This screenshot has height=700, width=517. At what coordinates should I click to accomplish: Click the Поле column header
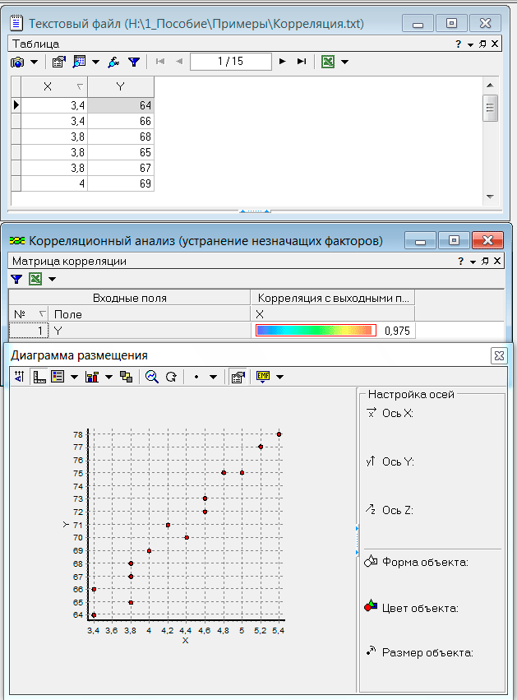point(150,314)
